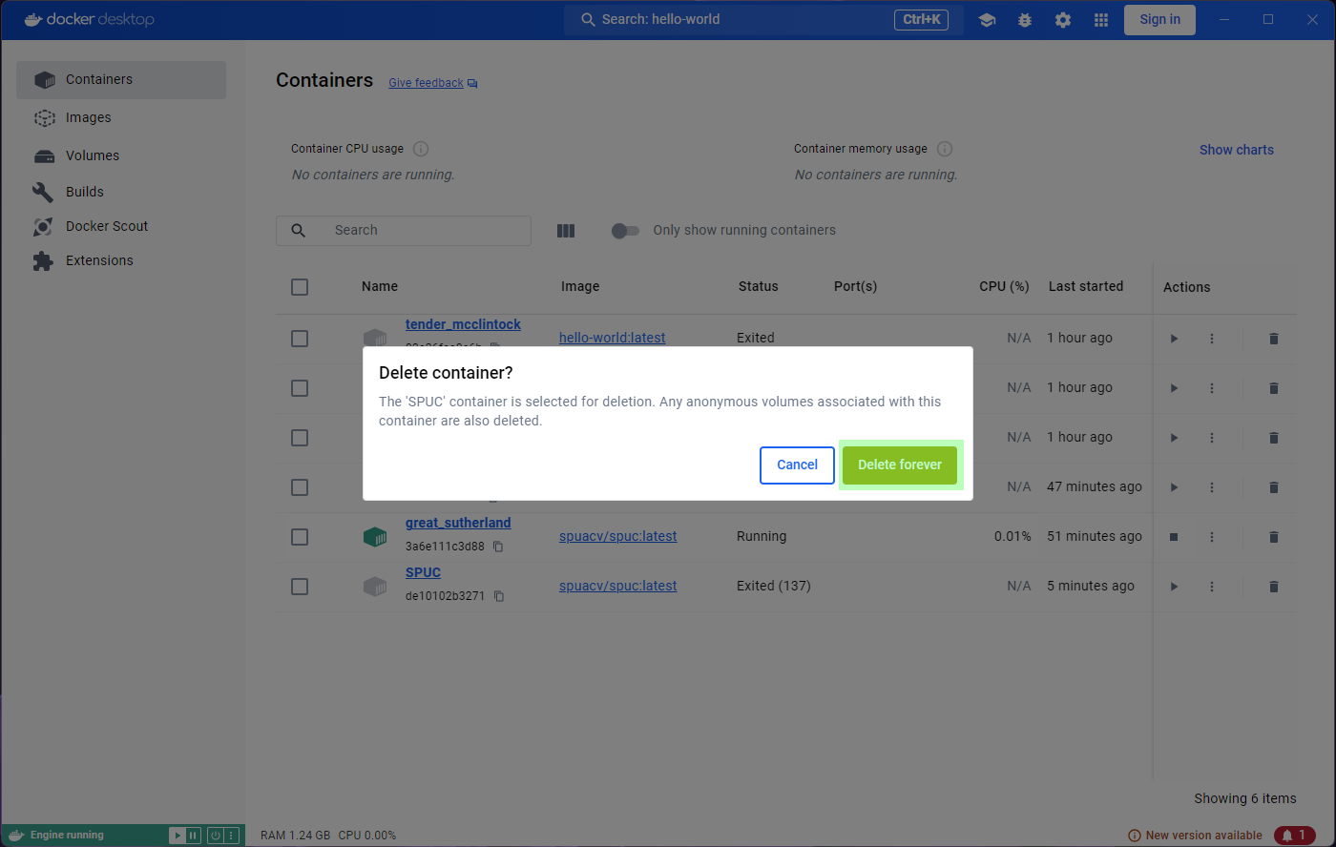This screenshot has width=1336, height=847.
Task: Open the Learning center graduation cap icon
Action: point(987,20)
